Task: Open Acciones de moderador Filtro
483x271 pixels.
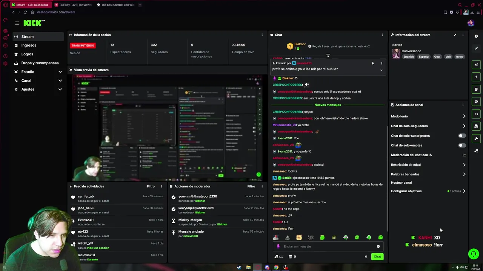Action: [x=251, y=186]
